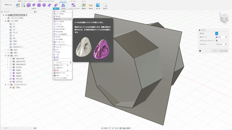Image resolution: width=232 pixels, height=130 pixels.
Task: Click the selection rectangle icon above 選択
Action: (105, 5)
